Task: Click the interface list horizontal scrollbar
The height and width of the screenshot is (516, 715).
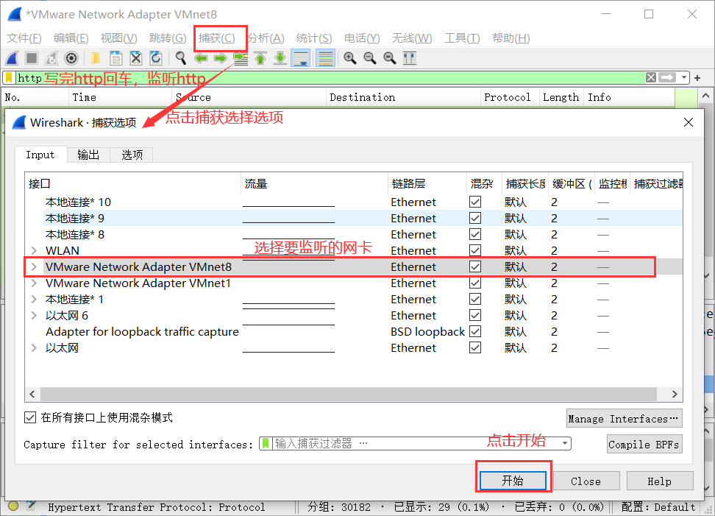Action: pos(349,394)
